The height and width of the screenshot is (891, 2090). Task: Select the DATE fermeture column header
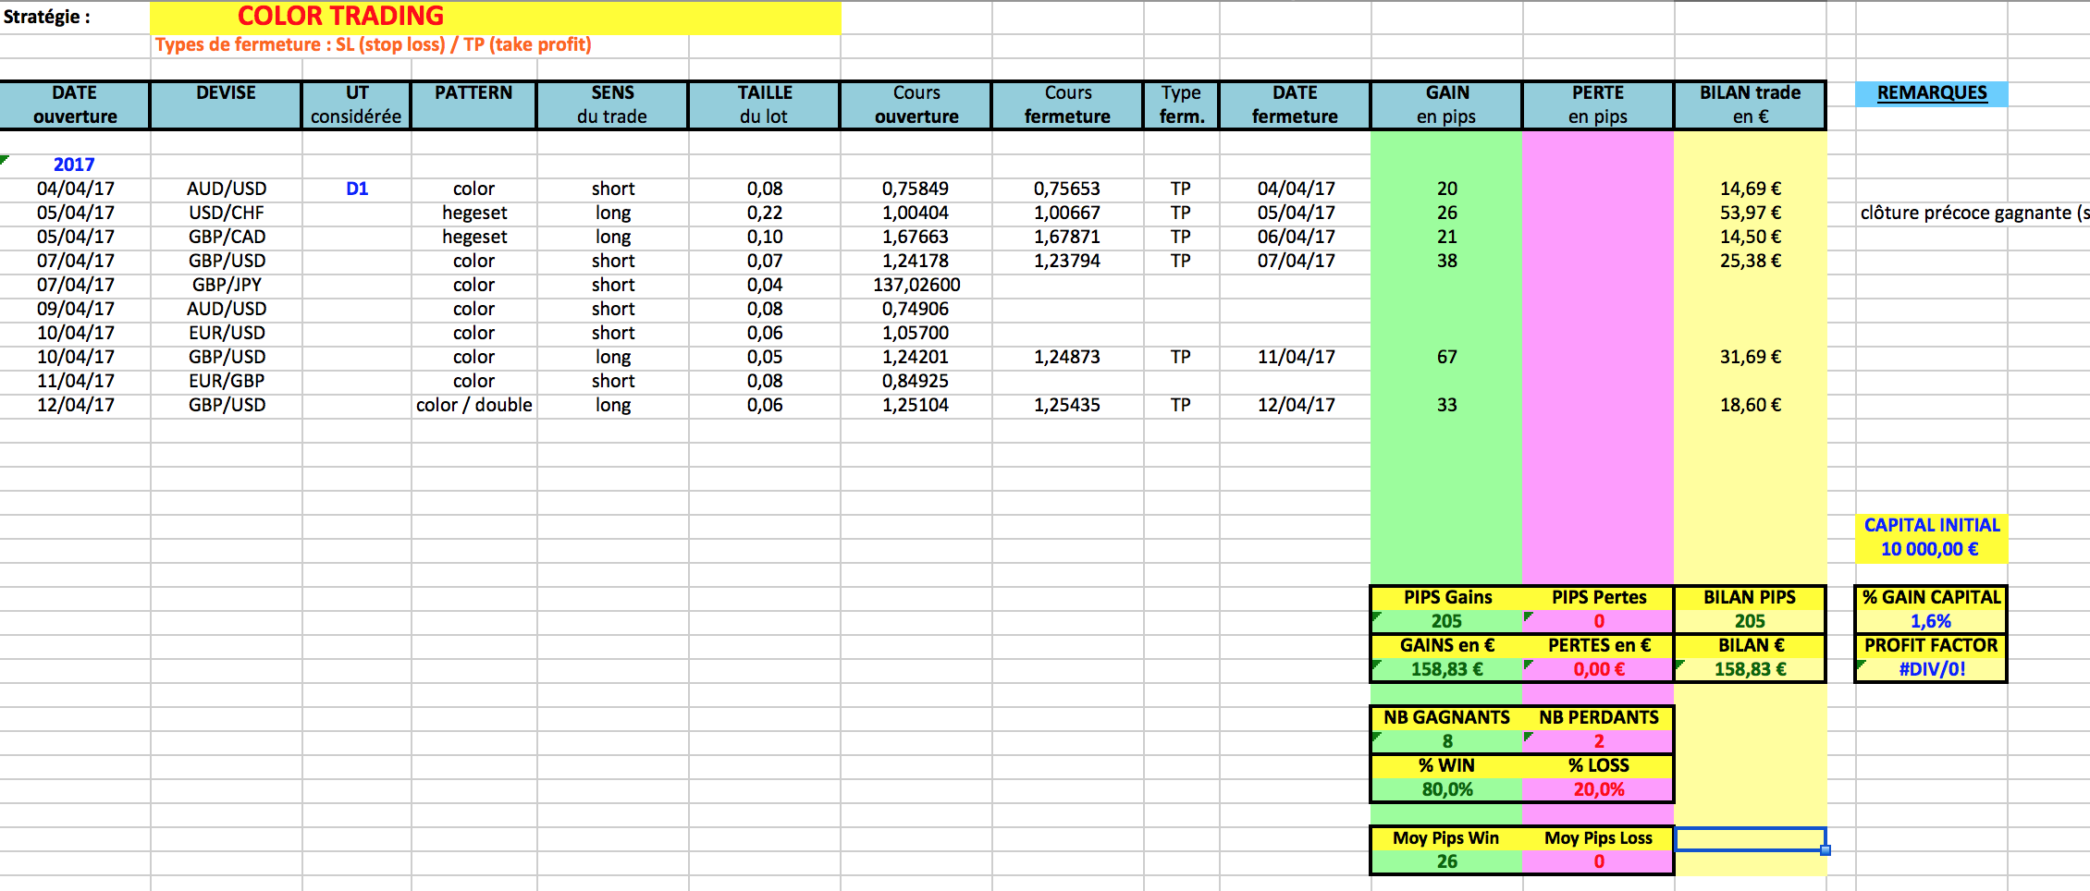1295,104
